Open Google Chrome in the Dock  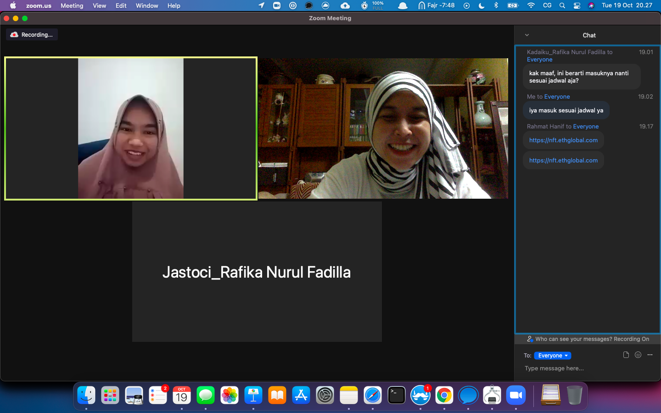pyautogui.click(x=444, y=395)
